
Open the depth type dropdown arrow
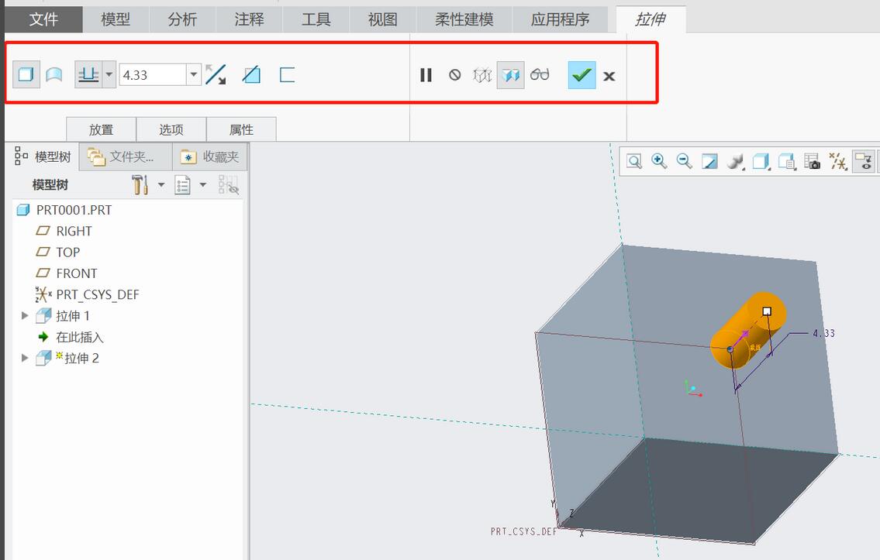coord(109,75)
